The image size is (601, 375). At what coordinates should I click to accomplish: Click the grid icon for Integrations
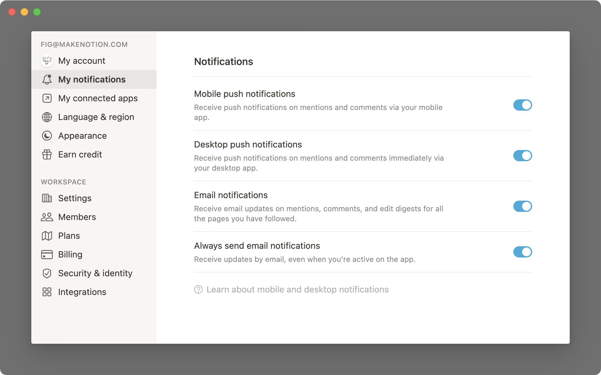(x=47, y=292)
